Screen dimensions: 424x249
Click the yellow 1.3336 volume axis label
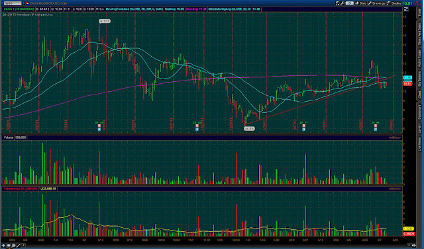[408, 229]
